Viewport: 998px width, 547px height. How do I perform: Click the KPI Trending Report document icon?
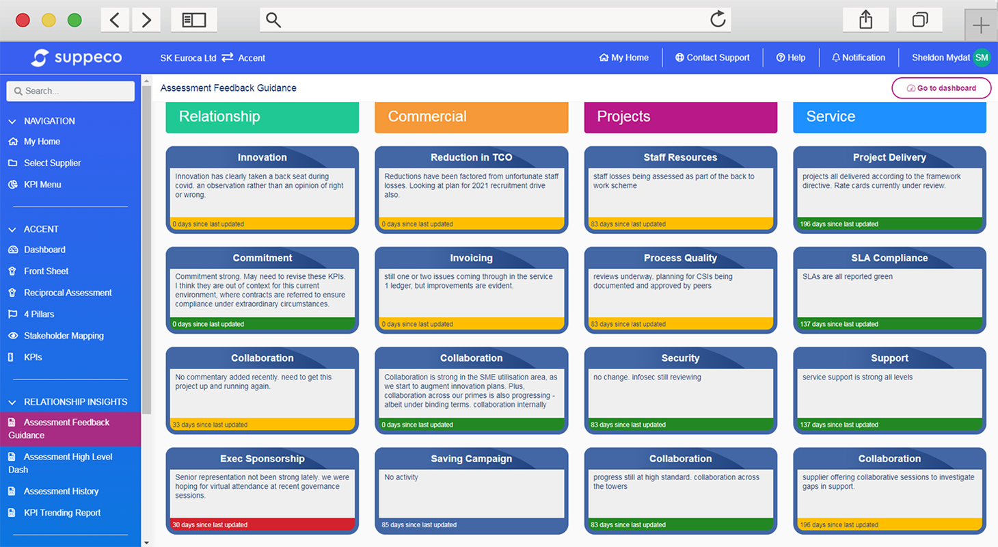[x=12, y=512]
